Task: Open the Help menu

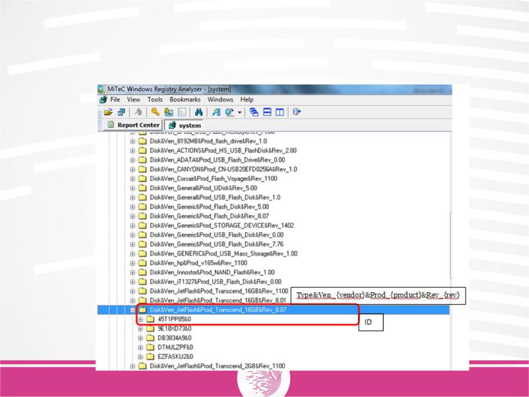Action: point(247,100)
